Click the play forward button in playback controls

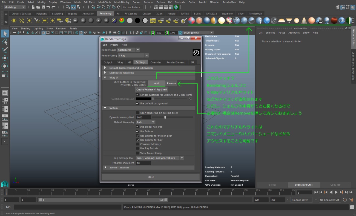pyautogui.click(x=336, y=192)
